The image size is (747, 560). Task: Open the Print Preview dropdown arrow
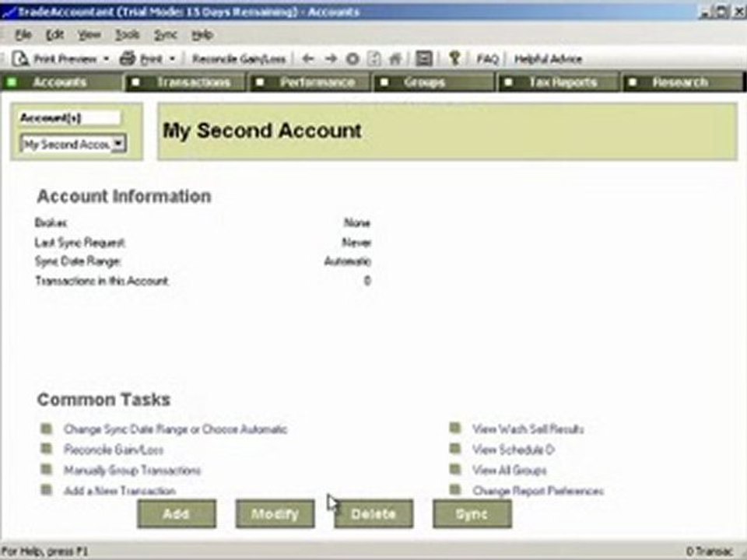(107, 58)
